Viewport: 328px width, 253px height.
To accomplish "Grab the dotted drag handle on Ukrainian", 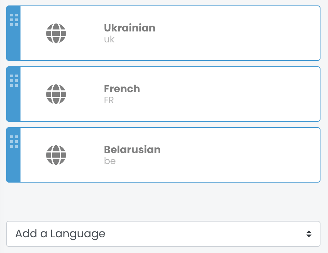I will point(14,20).
